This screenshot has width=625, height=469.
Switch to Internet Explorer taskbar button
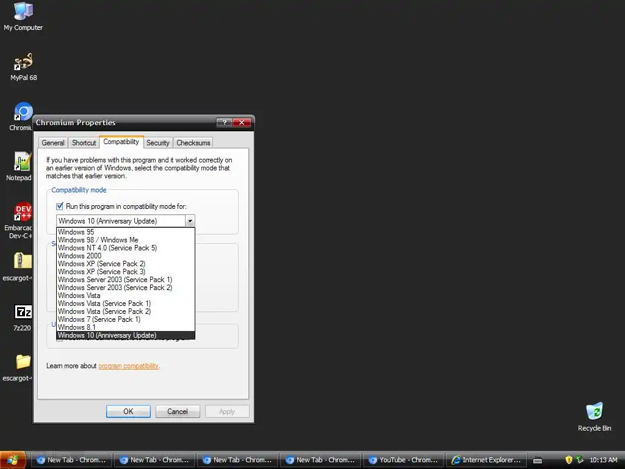pyautogui.click(x=486, y=460)
